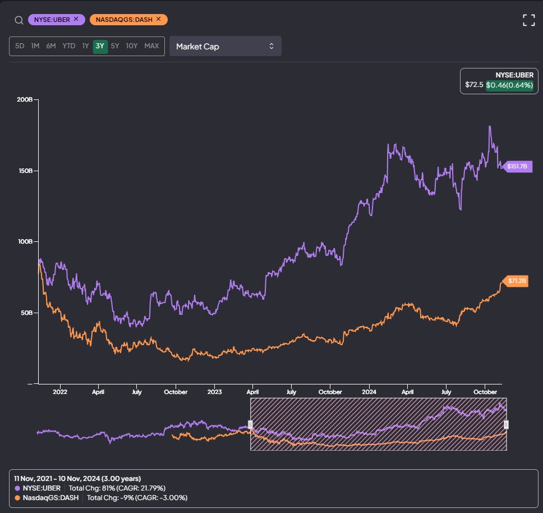Select the NASDAQGS:DASH orange ticker tag

pos(128,20)
